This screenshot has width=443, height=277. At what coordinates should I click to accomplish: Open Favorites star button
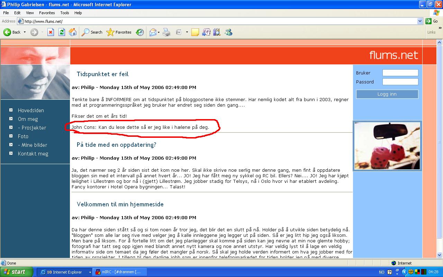[x=119, y=32]
